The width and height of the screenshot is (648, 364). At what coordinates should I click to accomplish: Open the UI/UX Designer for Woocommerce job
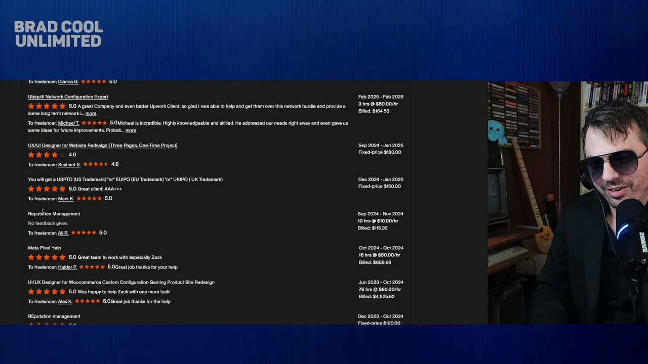pos(121,283)
